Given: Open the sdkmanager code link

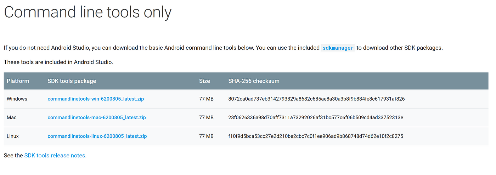Looking at the screenshot, I should 338,48.
